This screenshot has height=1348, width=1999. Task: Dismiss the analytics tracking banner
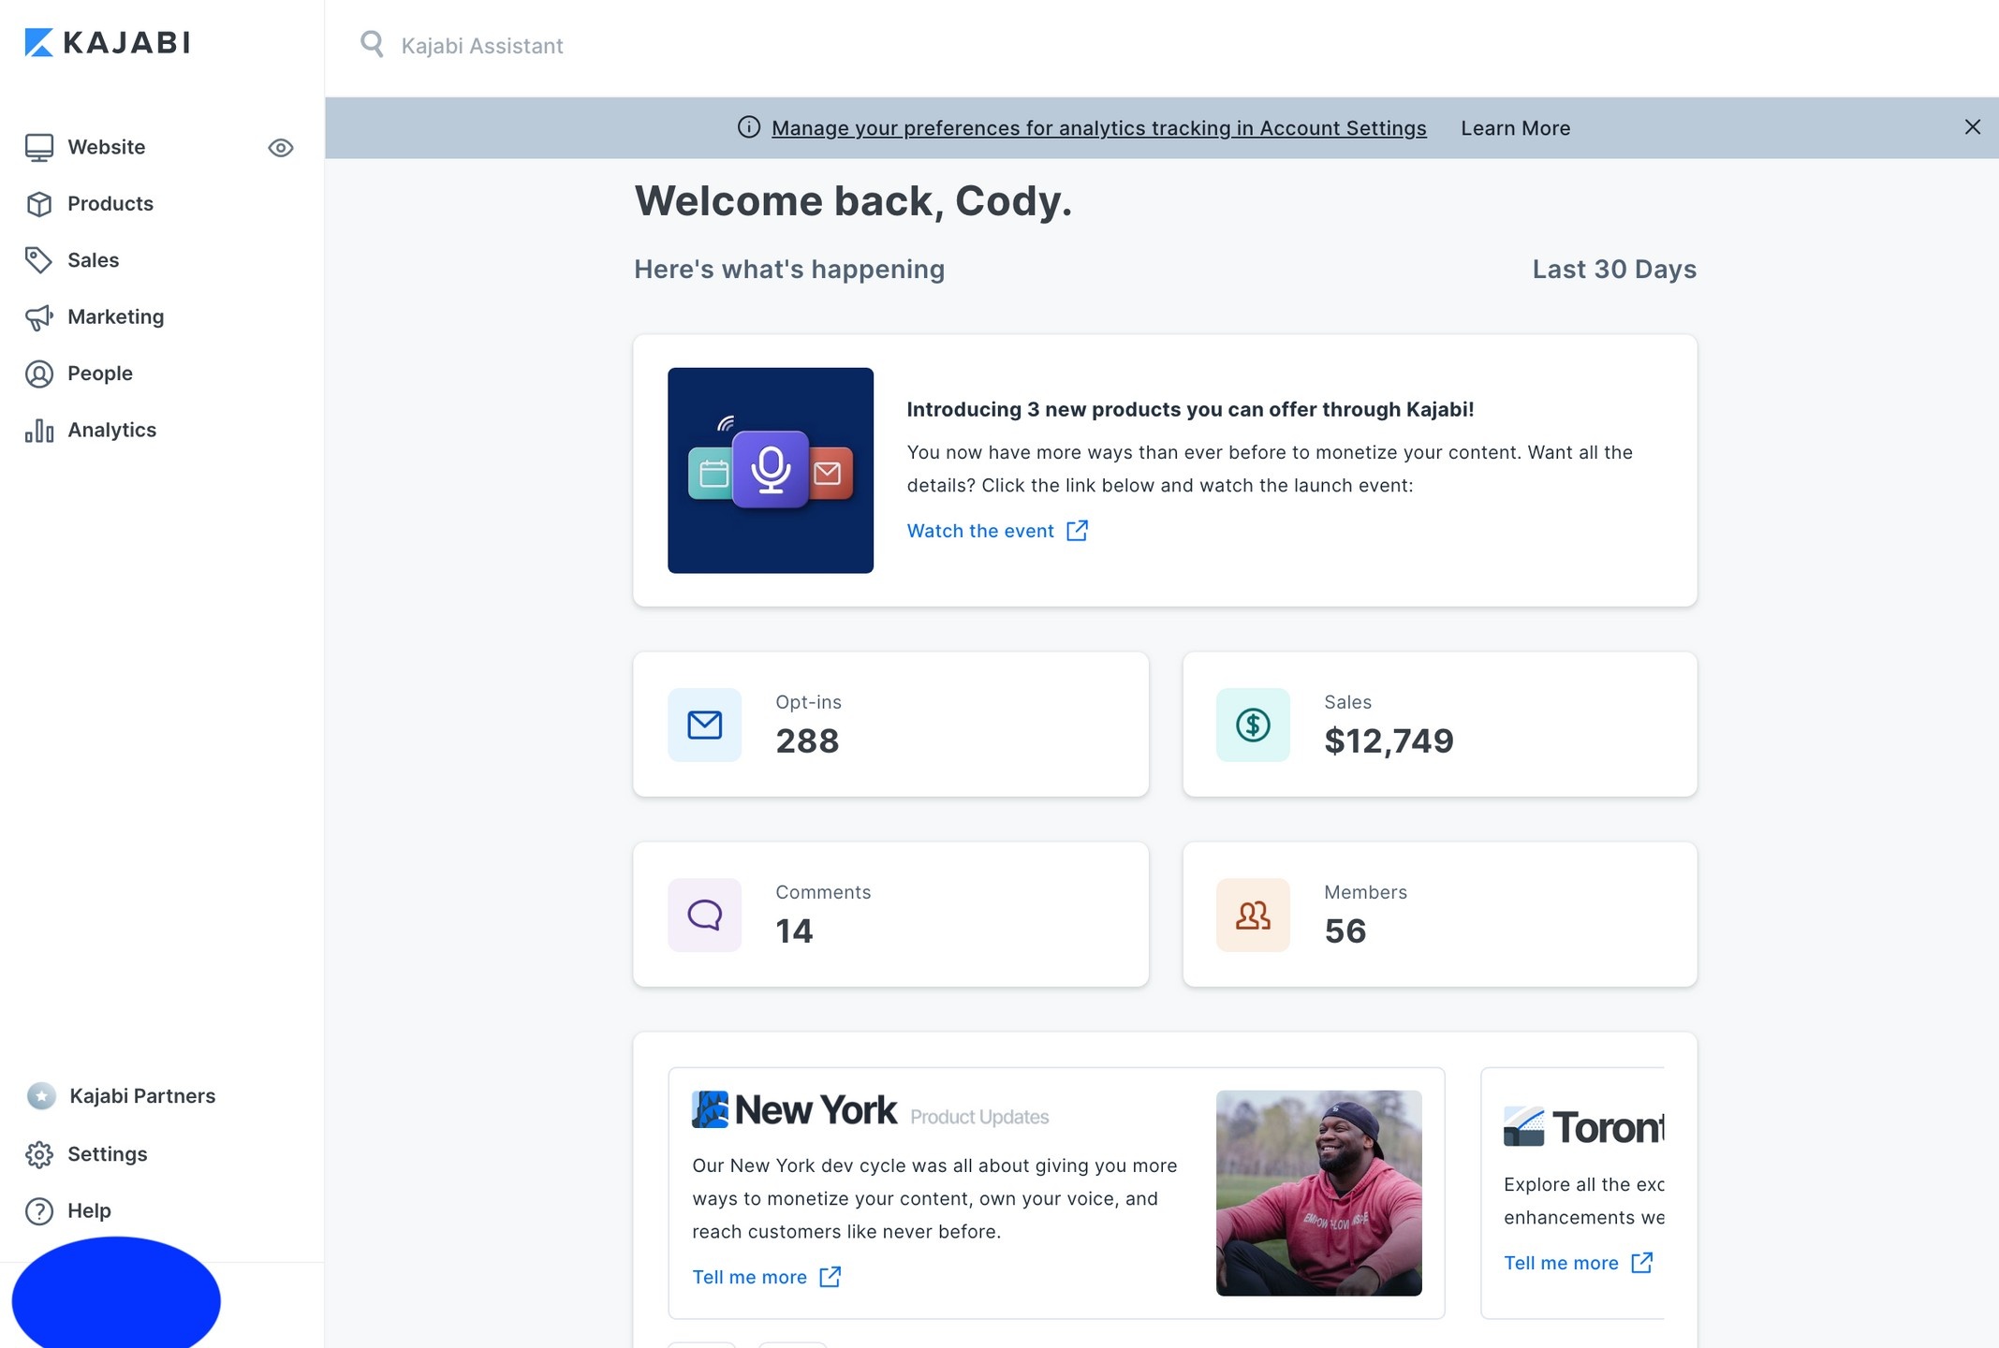point(1972,127)
